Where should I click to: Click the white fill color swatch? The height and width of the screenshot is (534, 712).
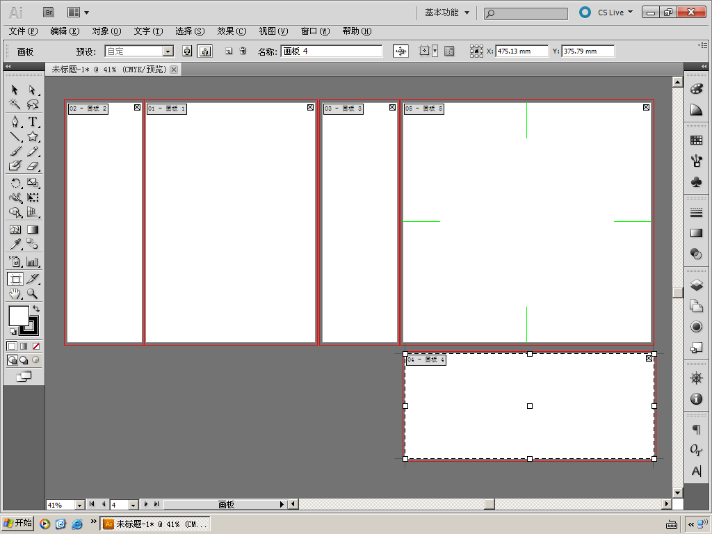tap(18, 316)
